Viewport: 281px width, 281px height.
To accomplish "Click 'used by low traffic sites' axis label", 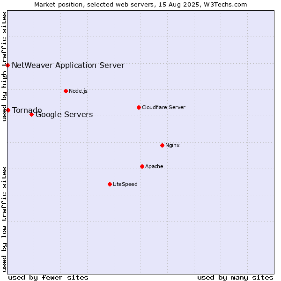I will tap(4, 220).
